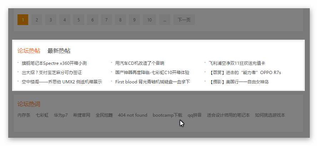
Task: Open post 用汽车CD机改造了个音响
Action: 140,63
